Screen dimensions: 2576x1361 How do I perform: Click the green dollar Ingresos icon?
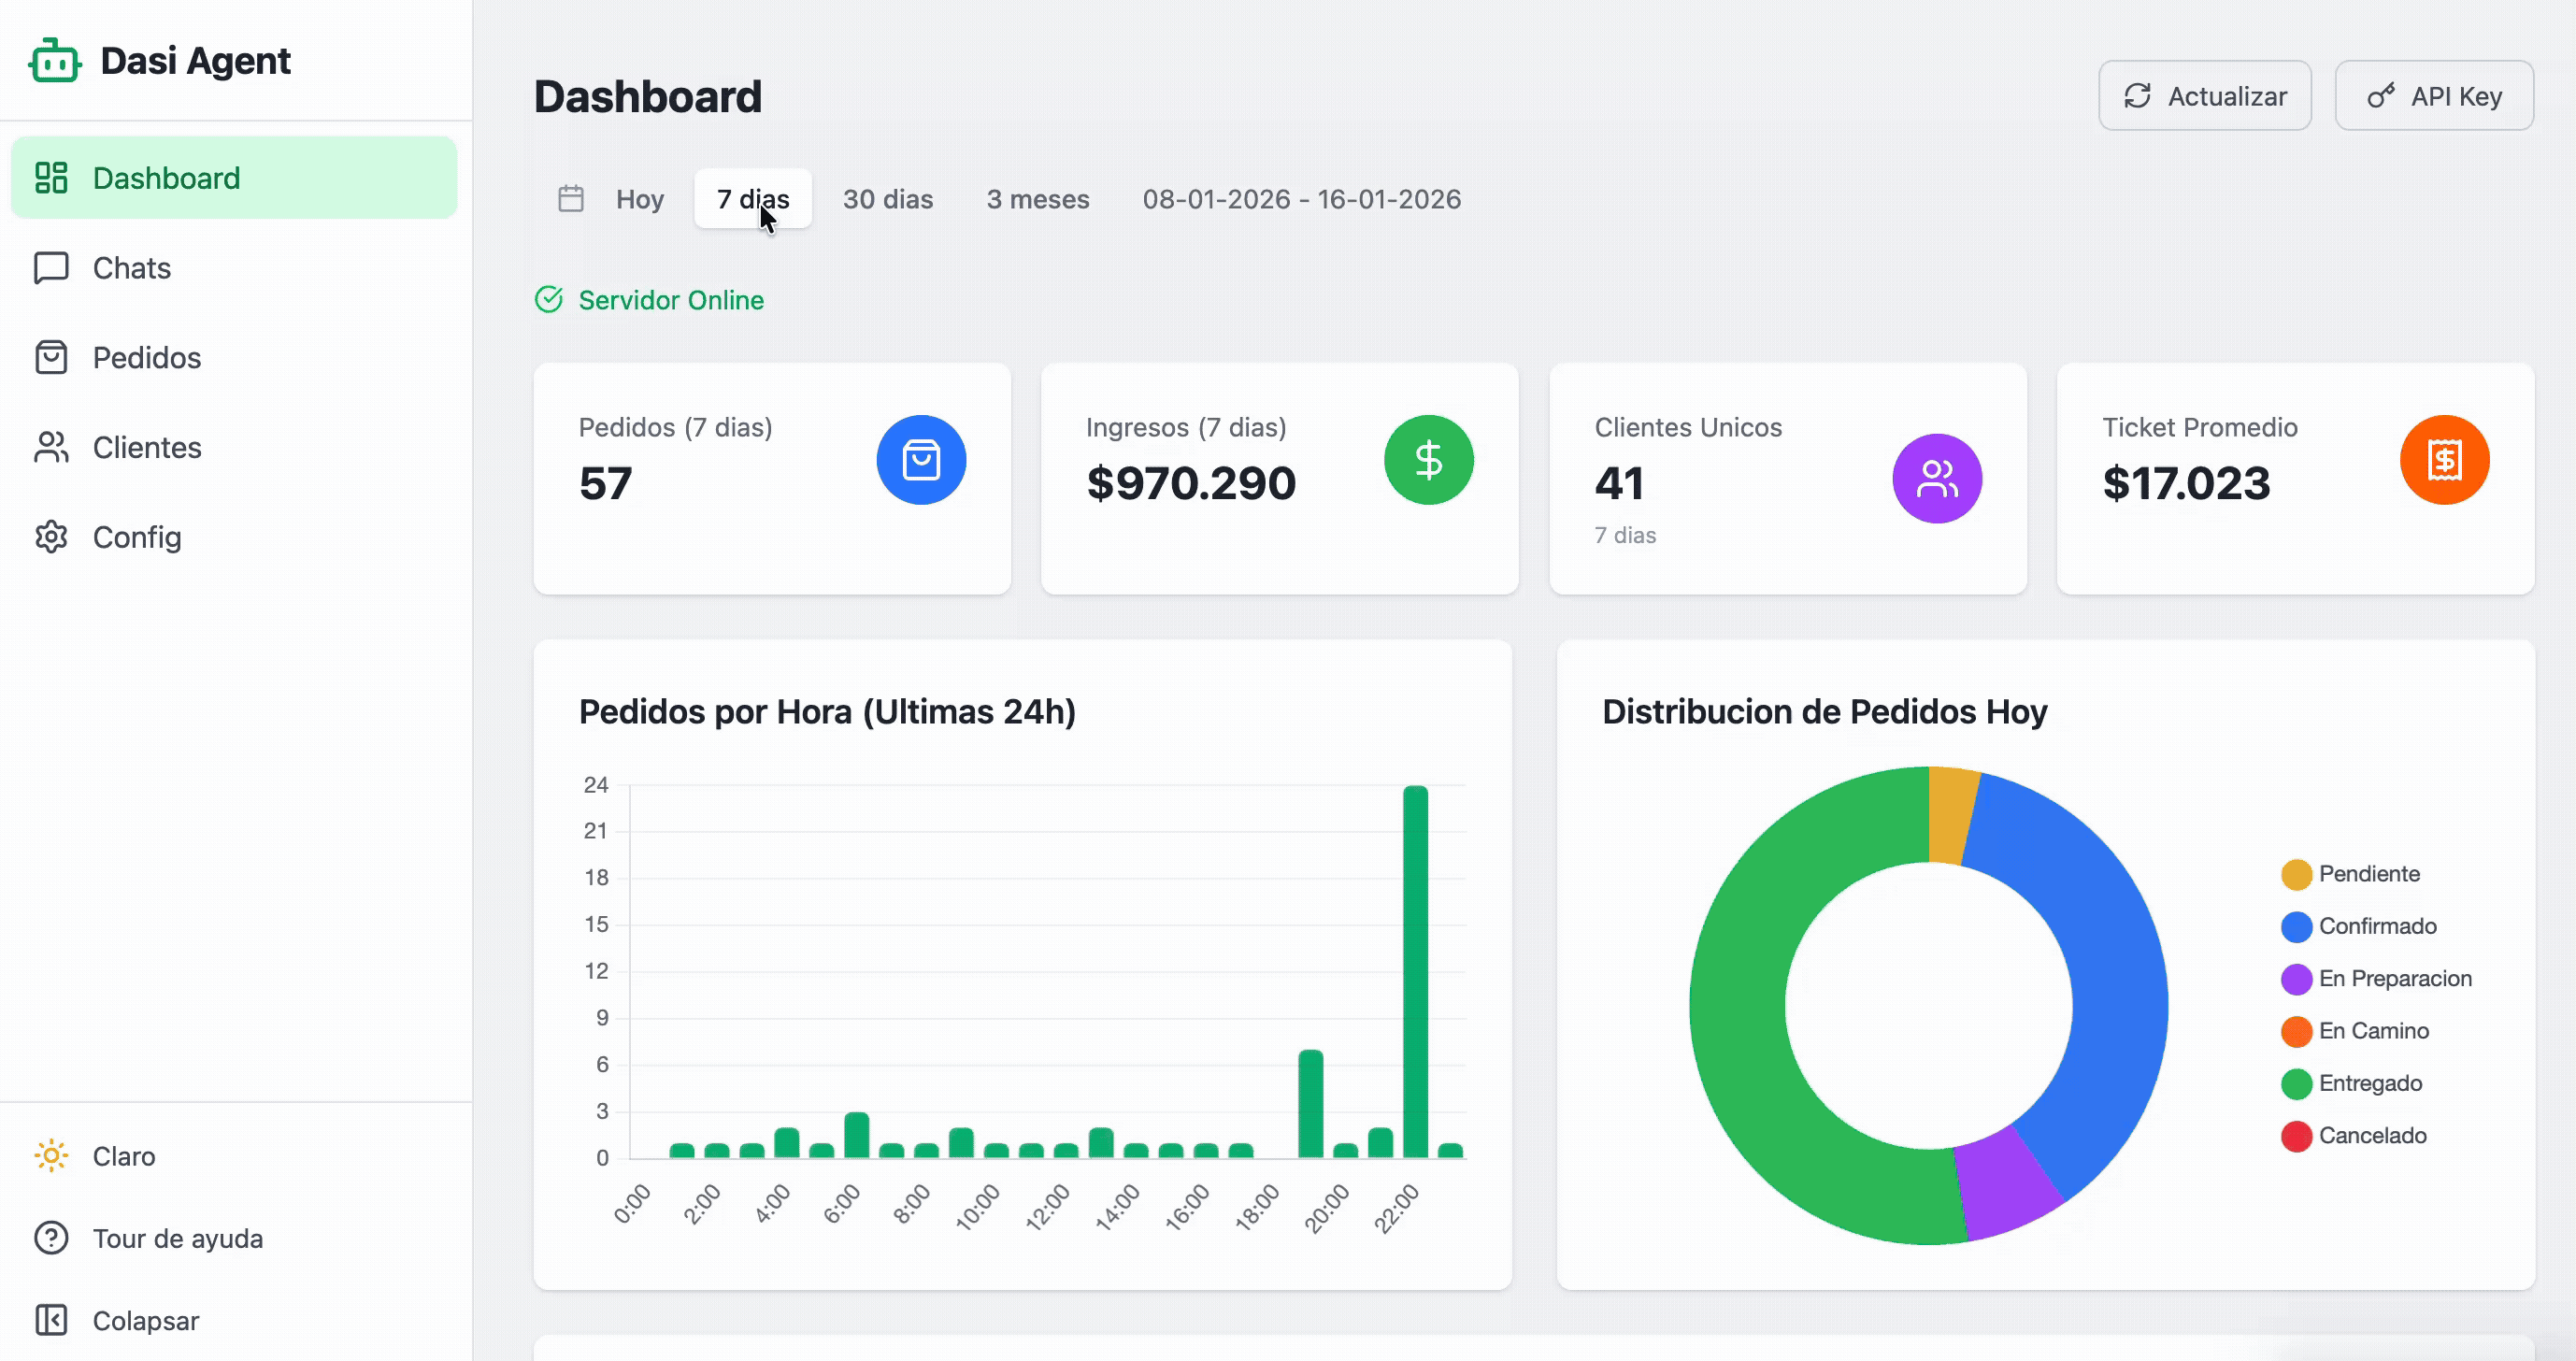tap(1428, 460)
